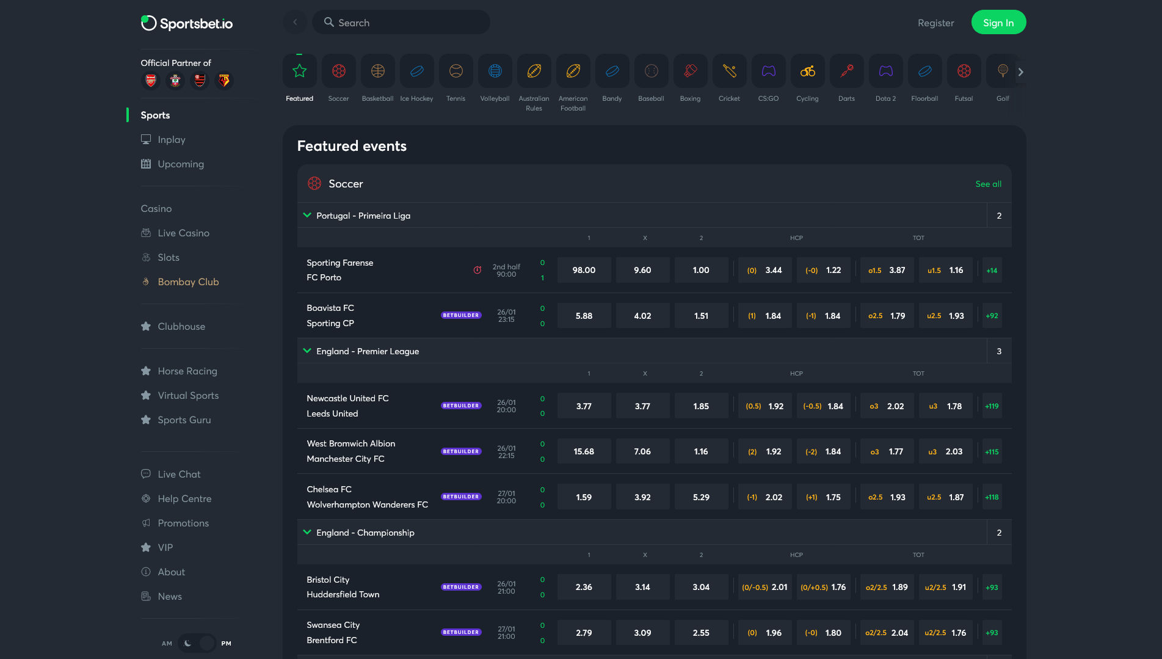Show more sports with right chevron
The height and width of the screenshot is (659, 1162).
tap(1020, 72)
